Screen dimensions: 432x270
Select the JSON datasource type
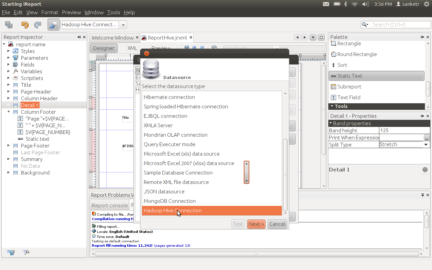pyautogui.click(x=164, y=191)
